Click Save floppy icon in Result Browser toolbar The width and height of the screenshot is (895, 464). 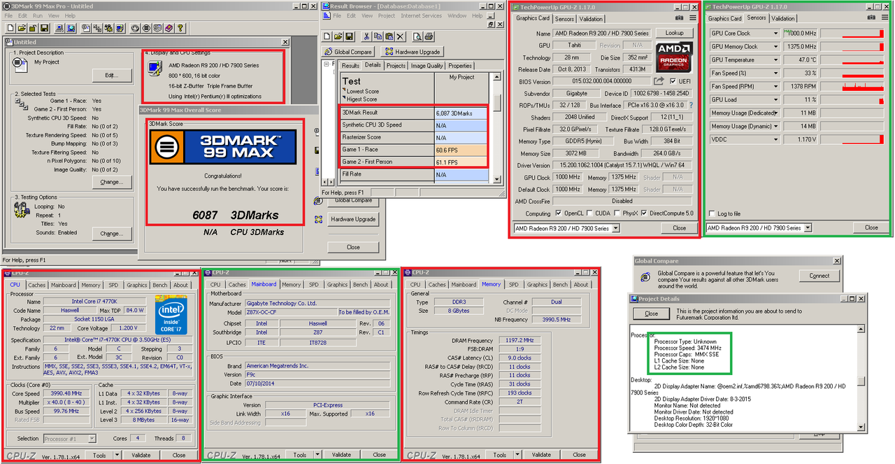[350, 36]
